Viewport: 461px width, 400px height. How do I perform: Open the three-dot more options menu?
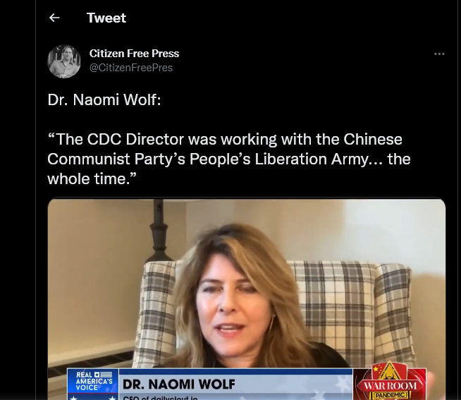coord(439,54)
